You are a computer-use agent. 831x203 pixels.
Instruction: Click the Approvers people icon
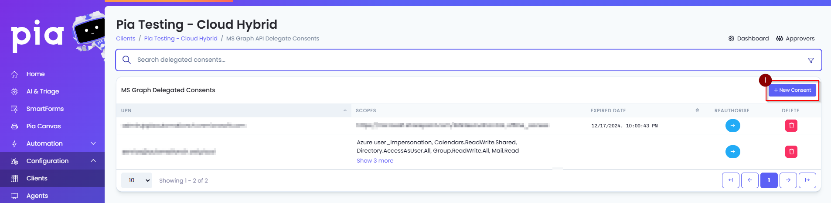(x=780, y=38)
